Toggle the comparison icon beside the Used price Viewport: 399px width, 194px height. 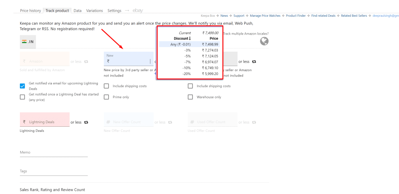click(254, 61)
